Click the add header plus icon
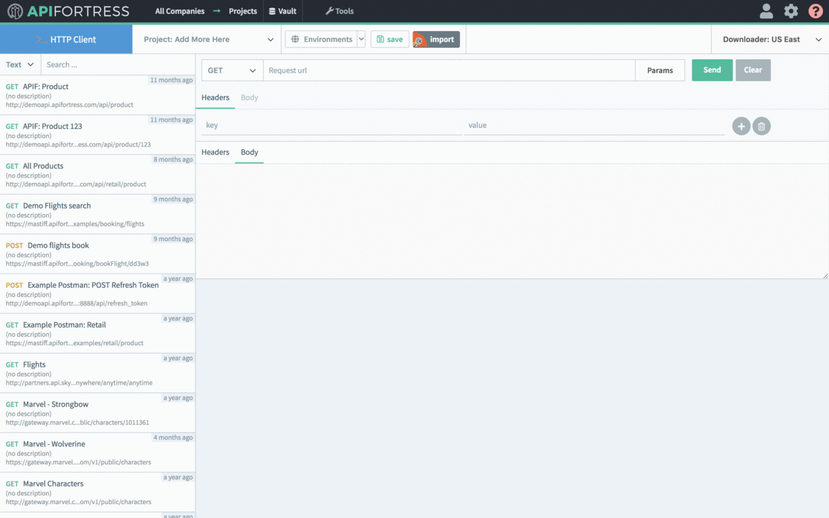The height and width of the screenshot is (518, 829). (x=741, y=126)
